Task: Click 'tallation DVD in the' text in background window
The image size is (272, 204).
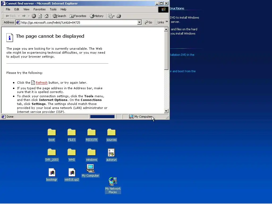Action: click(182, 55)
